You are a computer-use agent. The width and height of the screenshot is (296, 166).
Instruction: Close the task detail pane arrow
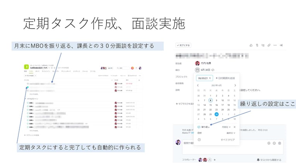tap(281, 45)
